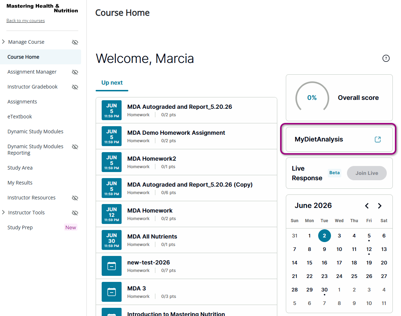Go to next month in calendar
The image size is (401, 316).
(380, 206)
